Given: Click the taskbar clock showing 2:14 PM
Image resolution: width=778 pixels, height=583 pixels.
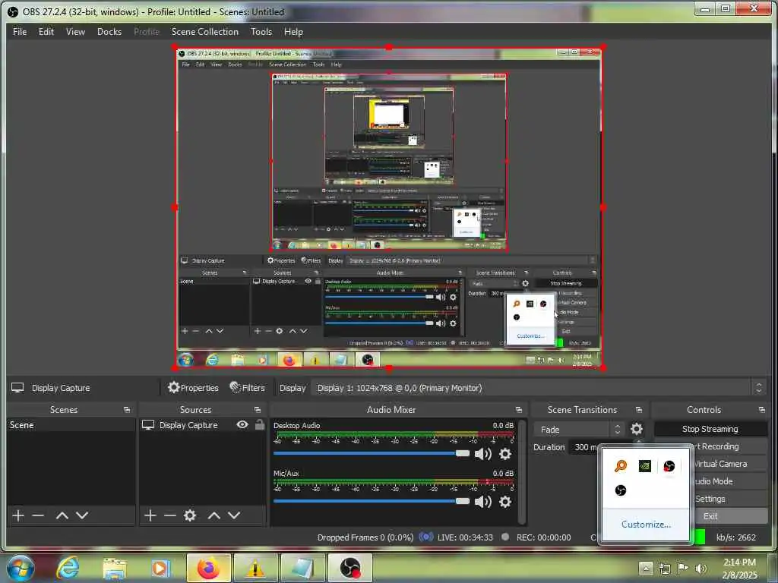Looking at the screenshot, I should (739, 568).
